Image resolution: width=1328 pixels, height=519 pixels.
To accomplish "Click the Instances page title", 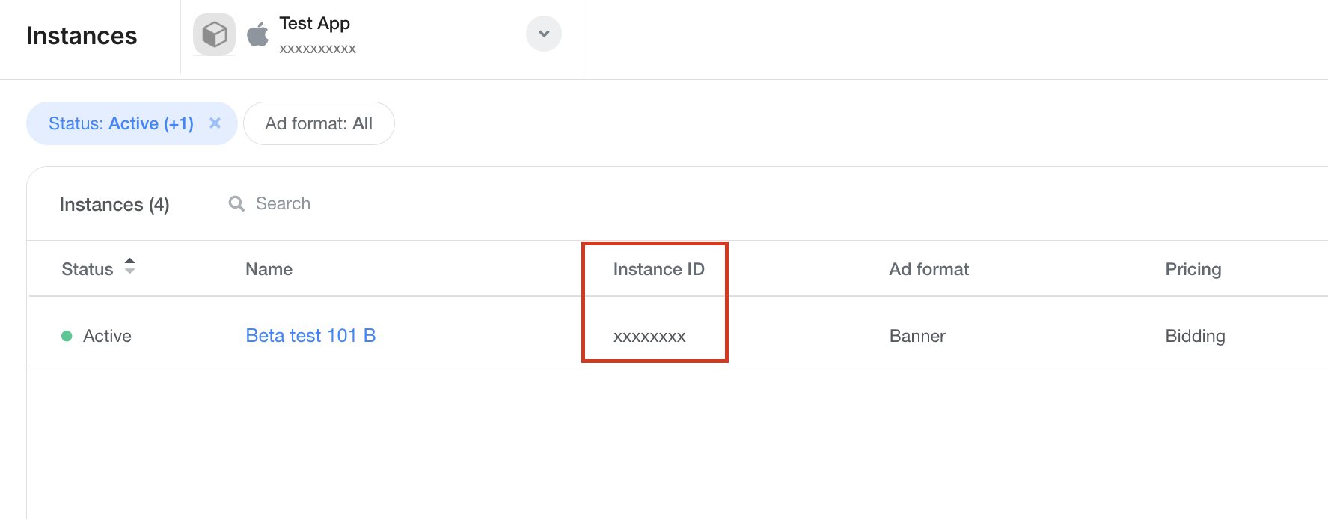I will 82,36.
